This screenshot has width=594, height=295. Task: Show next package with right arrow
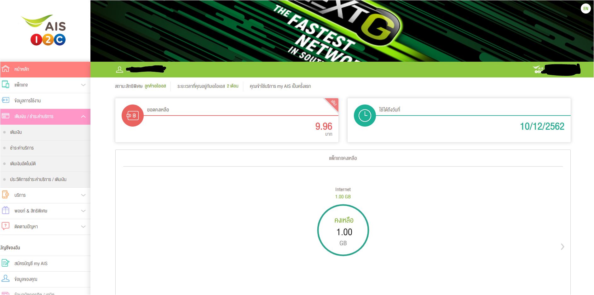(562, 247)
